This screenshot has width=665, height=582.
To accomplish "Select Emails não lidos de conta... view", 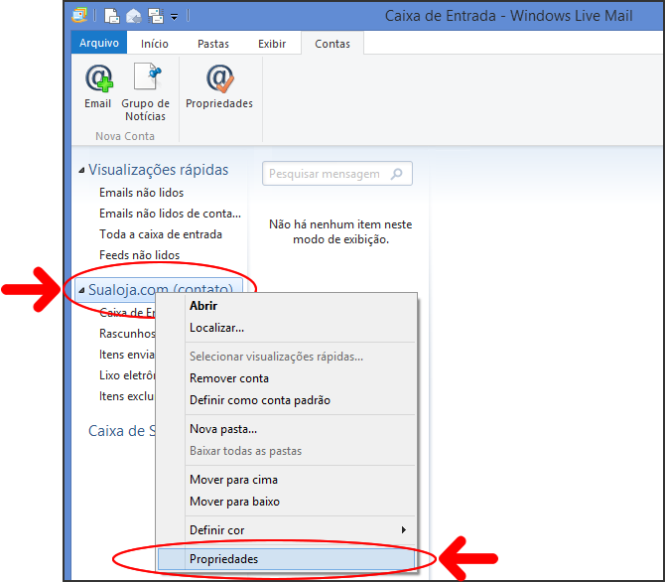I will pos(170,214).
